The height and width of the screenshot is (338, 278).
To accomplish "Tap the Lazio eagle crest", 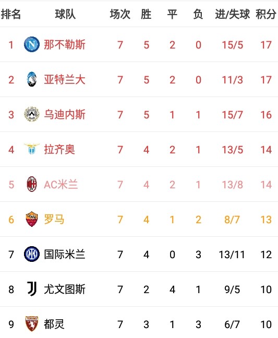I will (x=32, y=149).
